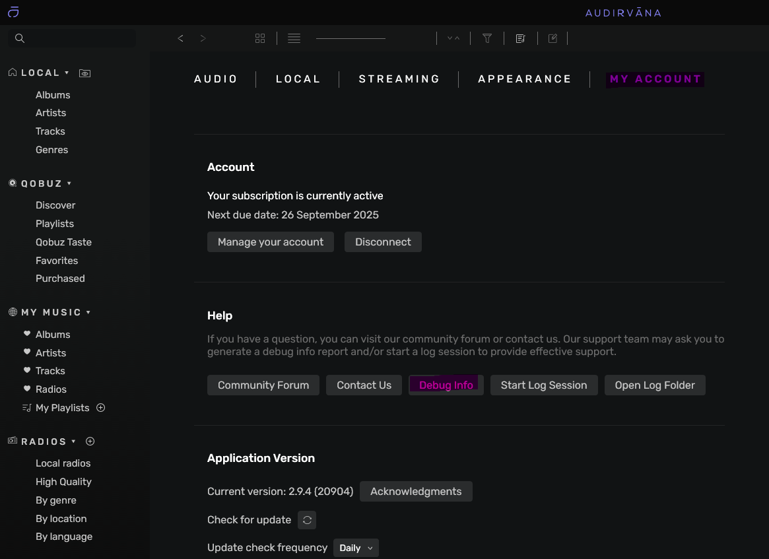Collapse the QOBUZ section
Screen dimensions: 769x559
69,183
